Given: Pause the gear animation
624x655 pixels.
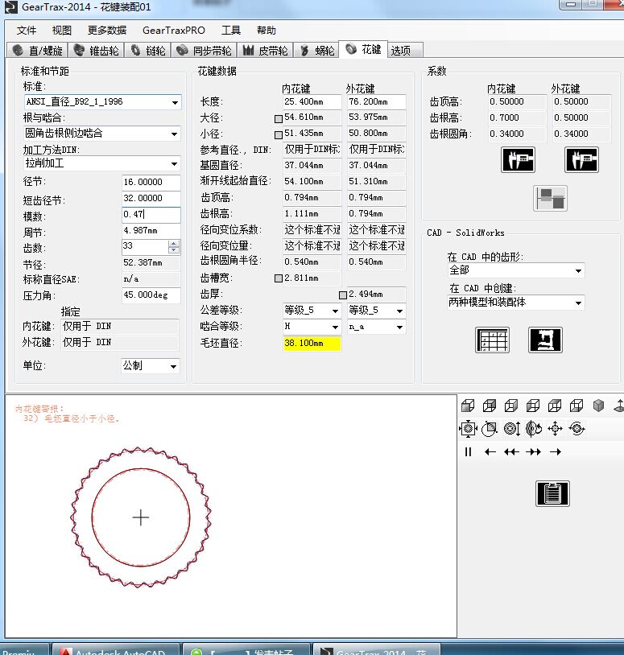Looking at the screenshot, I should click(468, 452).
